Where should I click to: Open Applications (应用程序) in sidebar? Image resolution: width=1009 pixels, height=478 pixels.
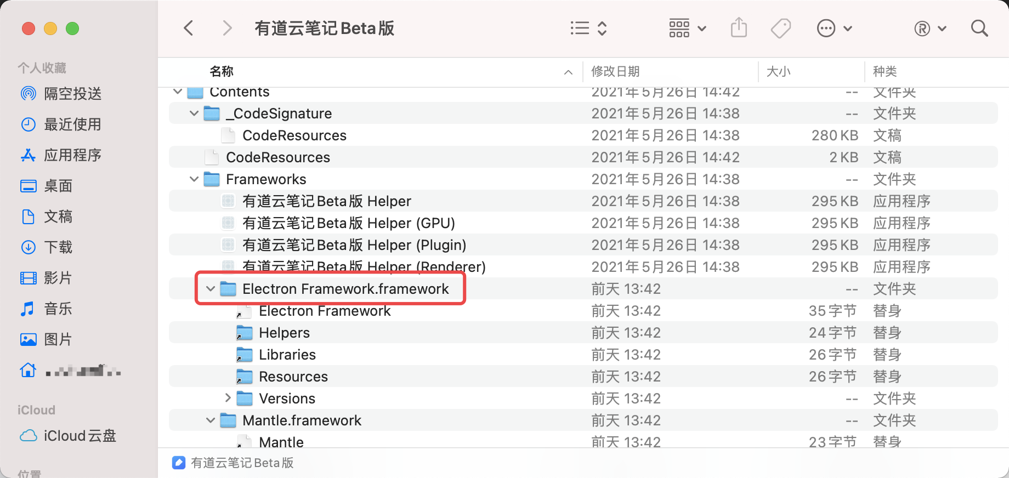point(72,155)
